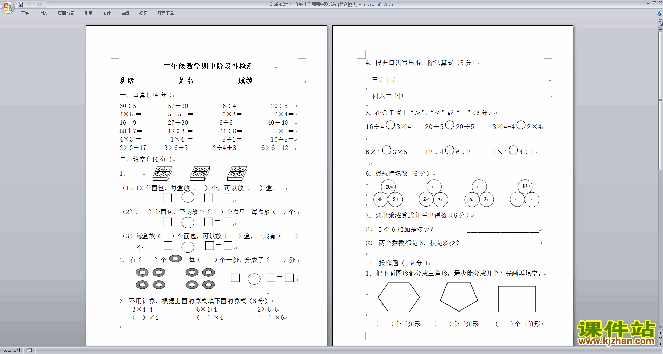Click the vertical scrollbar up arrow

660,29
